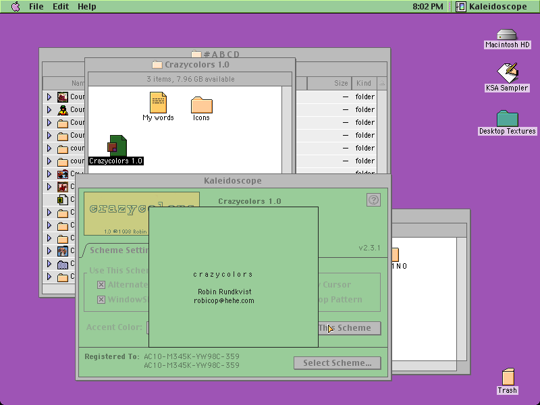Select the green Crazycolors 1.0 scheme file icon

click(117, 146)
